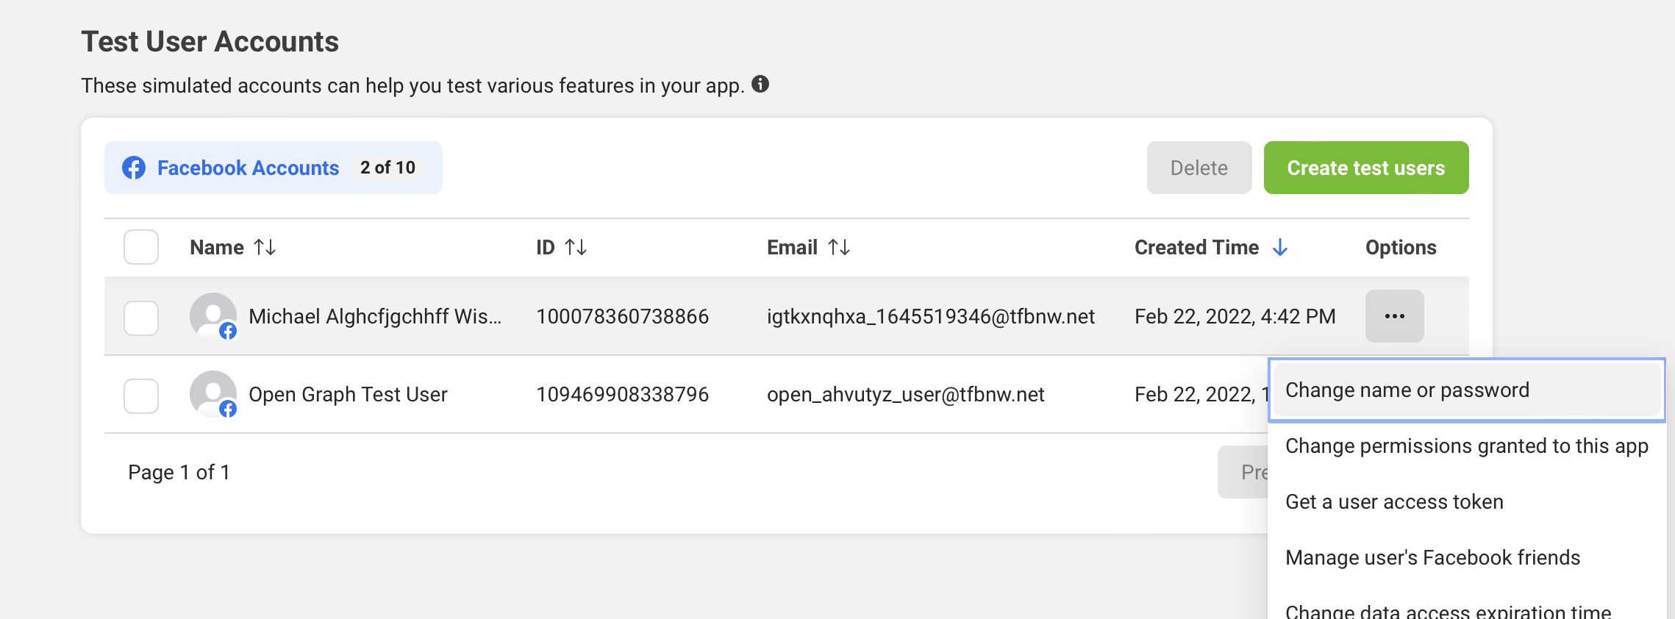1675x619 pixels.
Task: Sort the table by ID arrows
Action: [576, 248]
